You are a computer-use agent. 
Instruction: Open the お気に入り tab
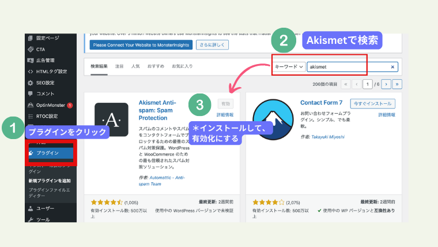(x=182, y=66)
